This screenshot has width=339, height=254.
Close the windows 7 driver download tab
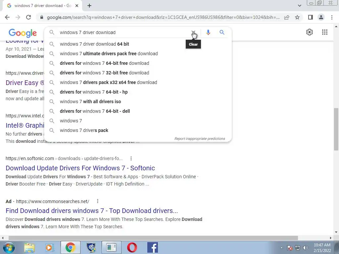(77, 6)
